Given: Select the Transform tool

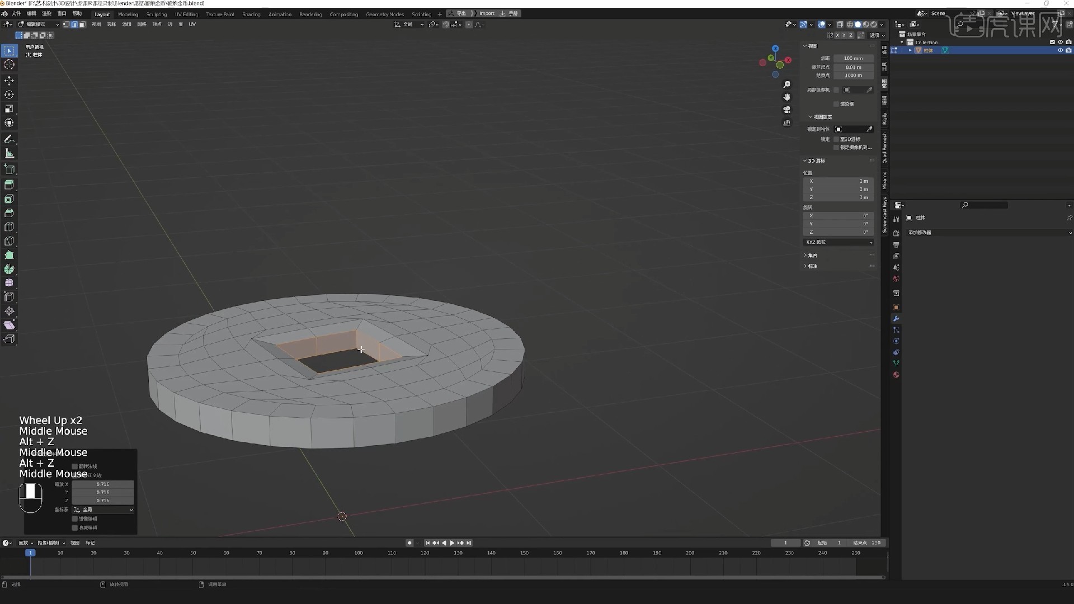Looking at the screenshot, I should (x=9, y=122).
